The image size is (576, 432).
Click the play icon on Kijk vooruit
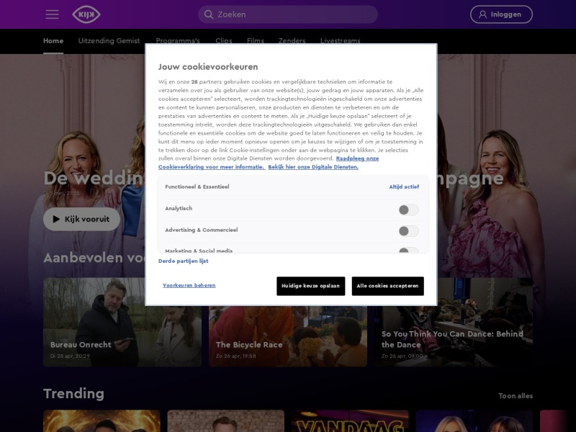coord(56,220)
